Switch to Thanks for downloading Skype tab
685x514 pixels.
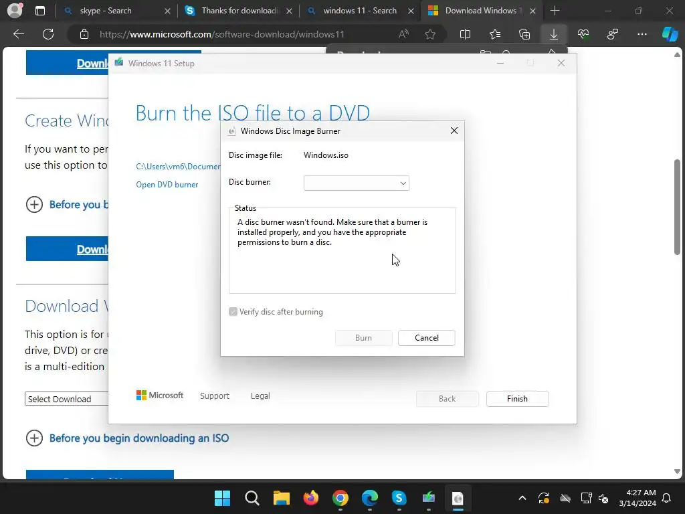(x=240, y=11)
